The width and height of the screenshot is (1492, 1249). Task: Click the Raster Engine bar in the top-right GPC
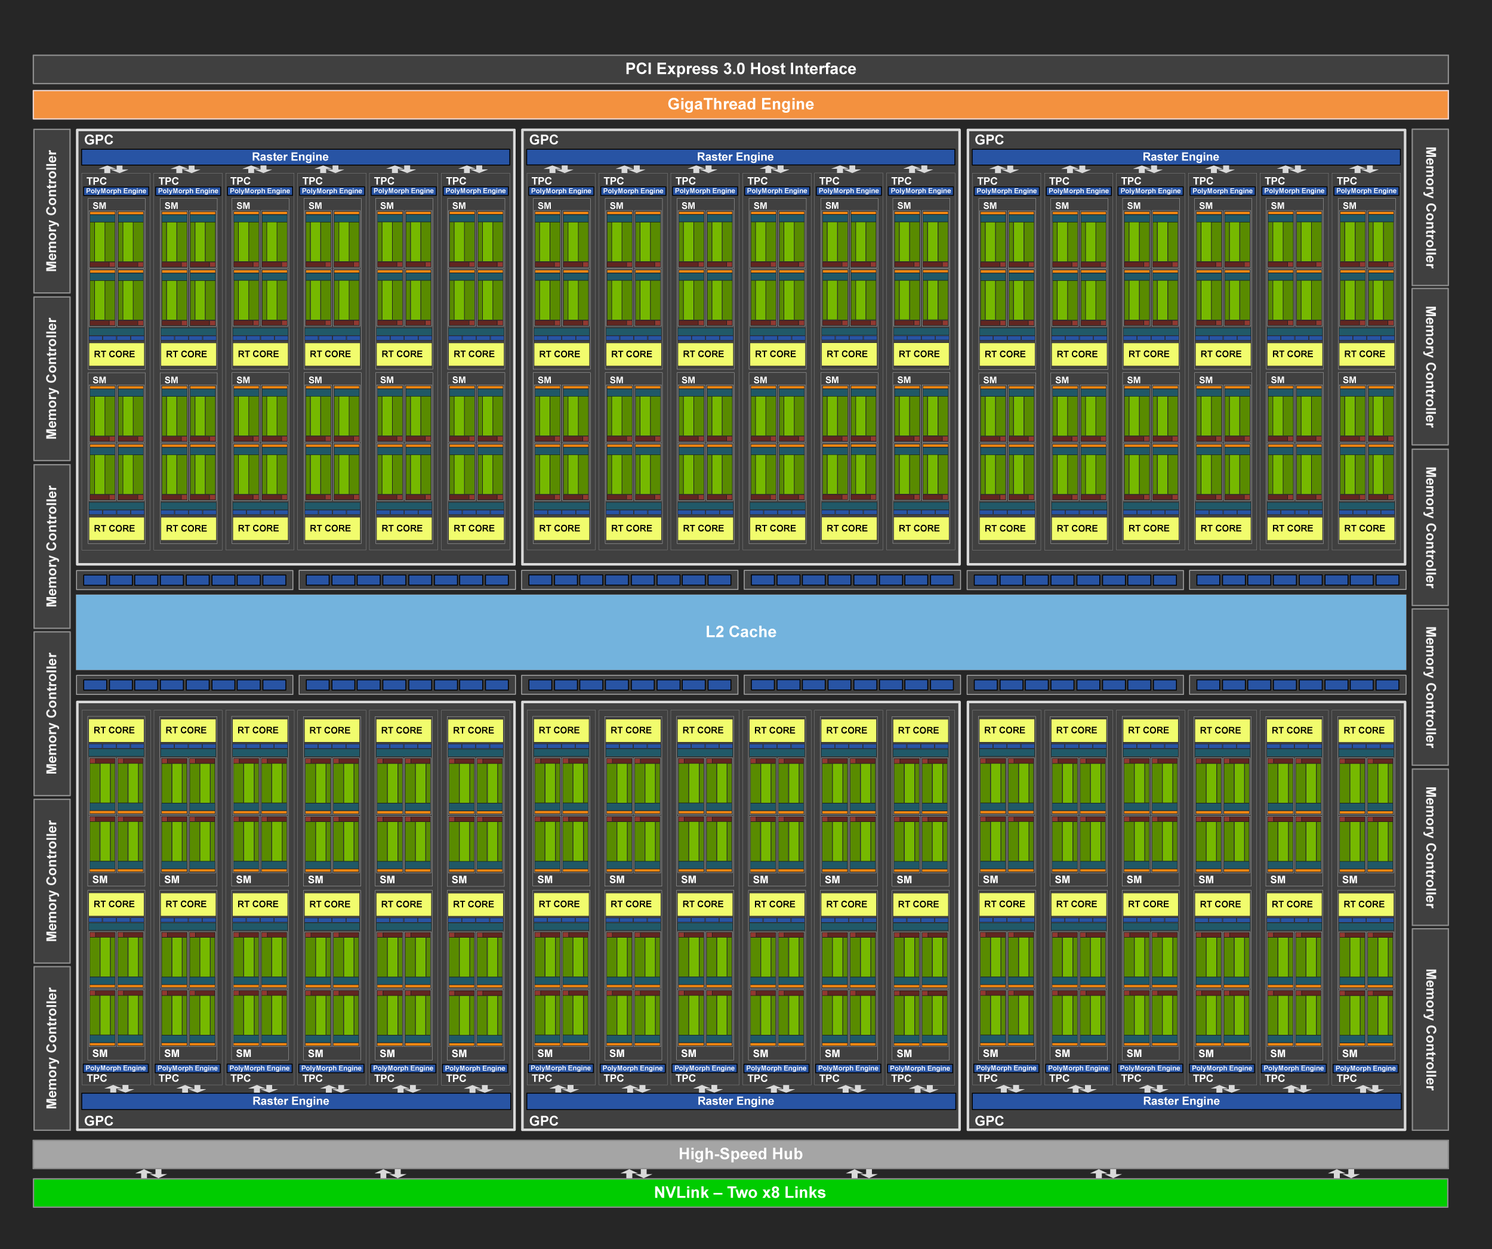coord(1186,157)
